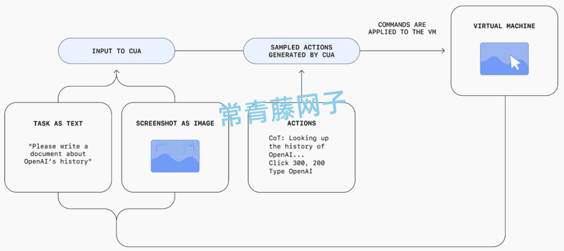
Task: Click the CoT: Looking up line
Action: coord(299,138)
